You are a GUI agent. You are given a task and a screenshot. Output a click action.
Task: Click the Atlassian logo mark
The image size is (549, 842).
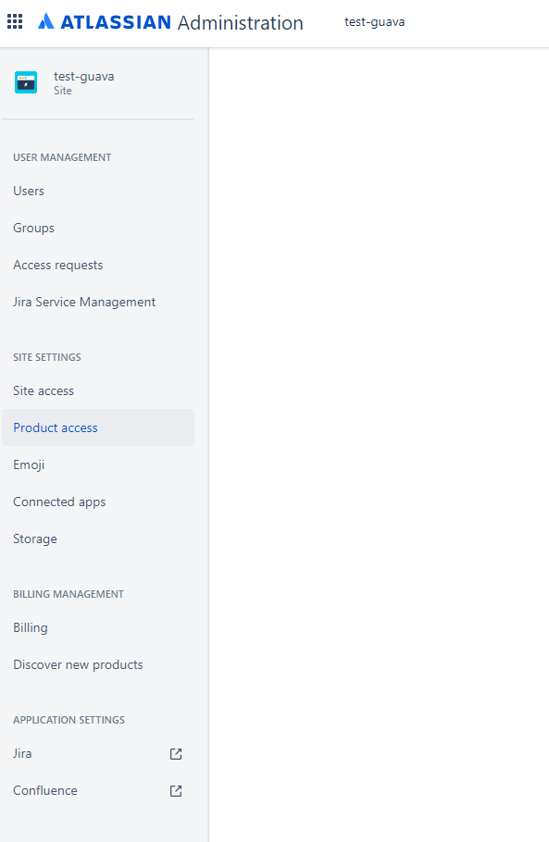click(x=46, y=21)
